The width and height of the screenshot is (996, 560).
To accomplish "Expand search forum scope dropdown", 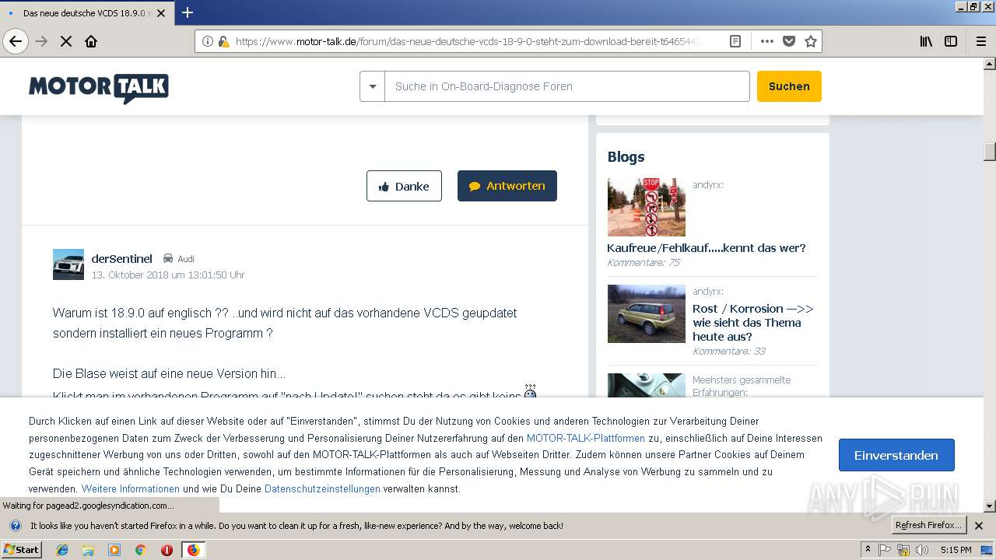I will pyautogui.click(x=372, y=86).
